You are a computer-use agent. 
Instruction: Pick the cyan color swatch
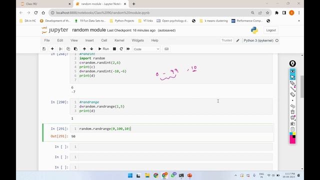[x=291, y=133]
